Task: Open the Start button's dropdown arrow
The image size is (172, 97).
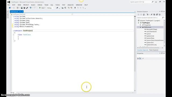Action: pyautogui.click(x=45, y=8)
